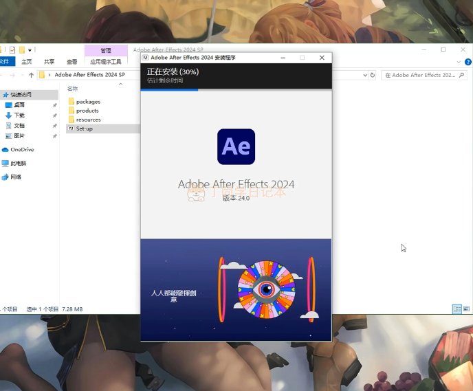This screenshot has width=473, height=391.
Task: Go up one folder with up arrow
Action: pyautogui.click(x=31, y=75)
